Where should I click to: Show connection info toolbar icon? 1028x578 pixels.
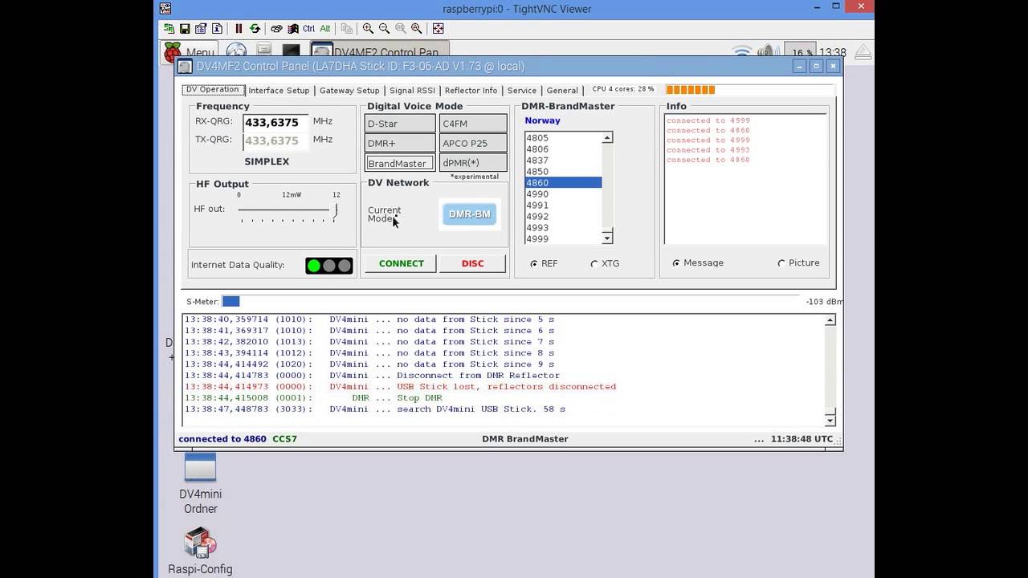(x=217, y=28)
